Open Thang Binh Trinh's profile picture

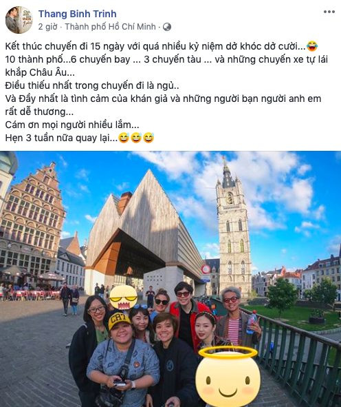tap(19, 20)
